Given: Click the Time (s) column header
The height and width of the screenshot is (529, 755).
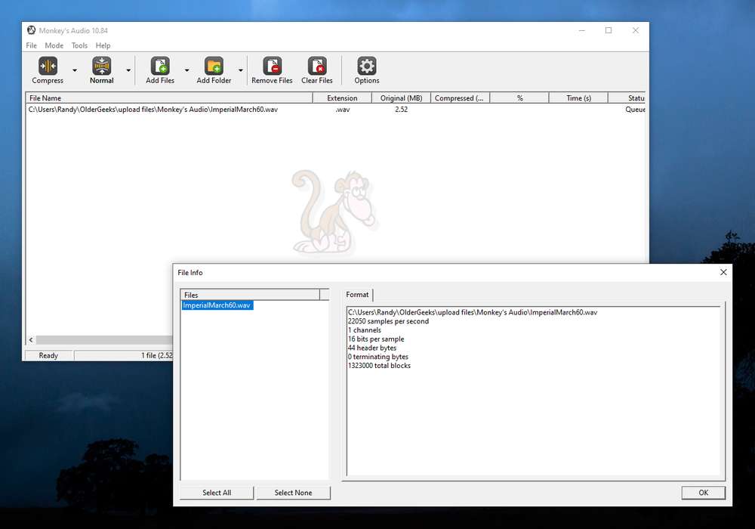Looking at the screenshot, I should pyautogui.click(x=578, y=97).
